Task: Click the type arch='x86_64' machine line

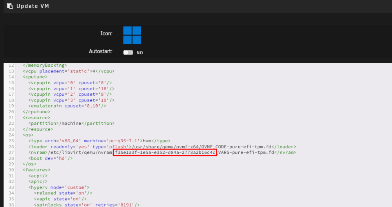Action: tap(99, 141)
